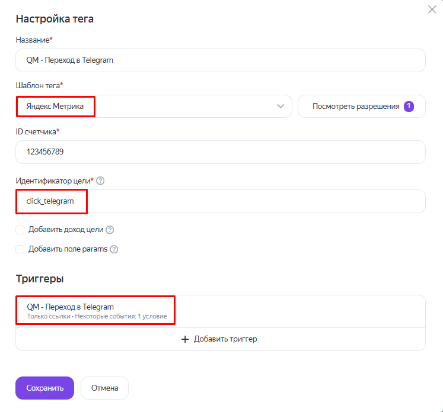This screenshot has width=443, height=412.
Task: Click help icon beside Добавить поле params
Action: coord(114,249)
